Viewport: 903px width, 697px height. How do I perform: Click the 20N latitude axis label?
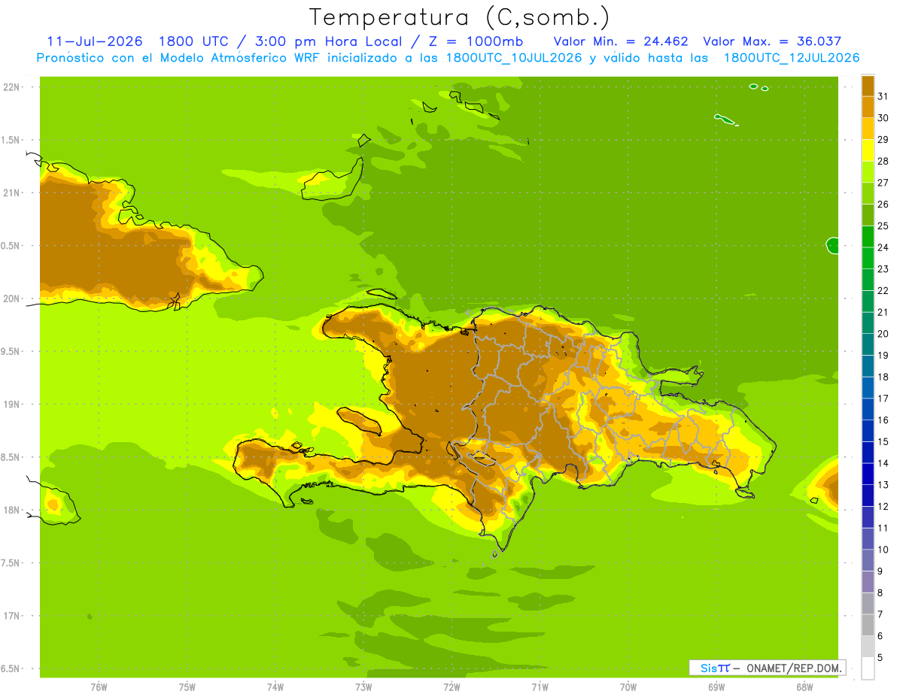(12, 298)
